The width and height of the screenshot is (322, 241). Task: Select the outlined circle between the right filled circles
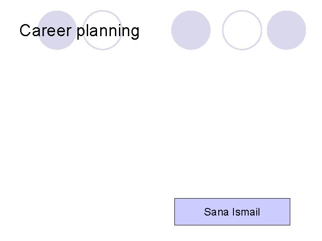click(242, 30)
